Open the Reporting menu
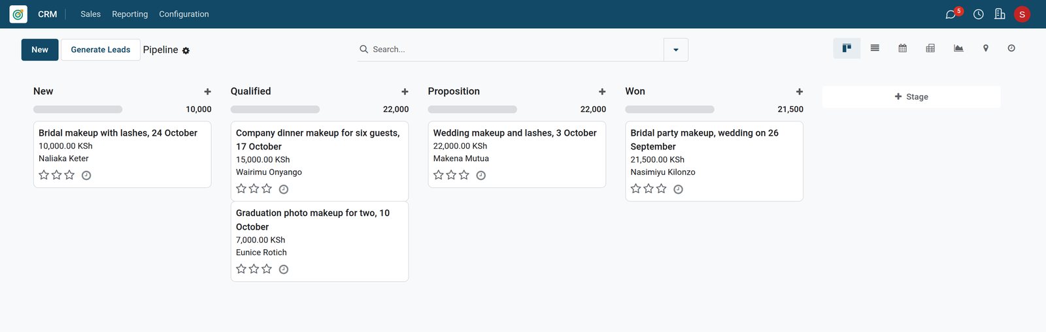This screenshot has height=332, width=1046. tap(130, 14)
